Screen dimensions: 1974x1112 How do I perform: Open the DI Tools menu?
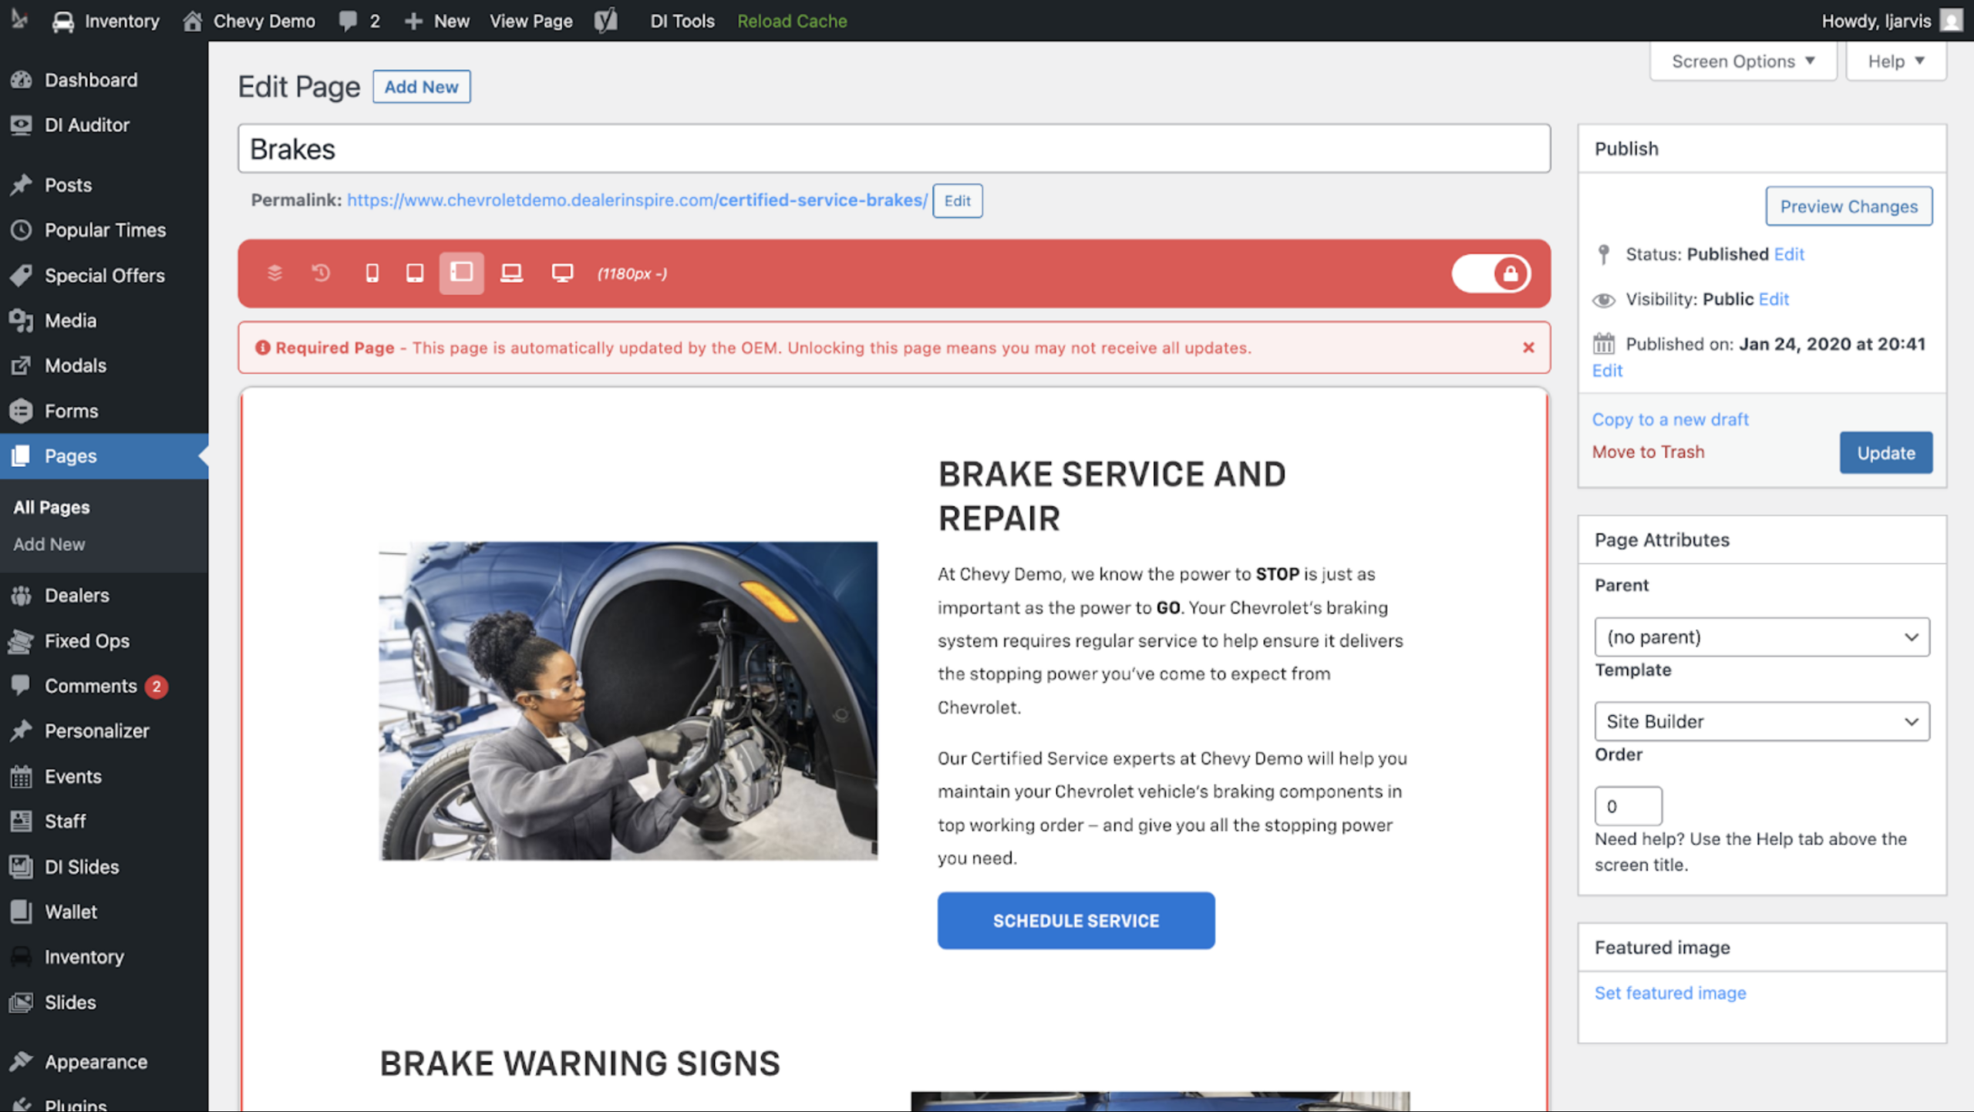(x=682, y=21)
